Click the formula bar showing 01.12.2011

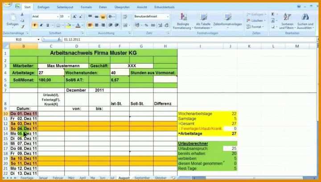coord(189,40)
